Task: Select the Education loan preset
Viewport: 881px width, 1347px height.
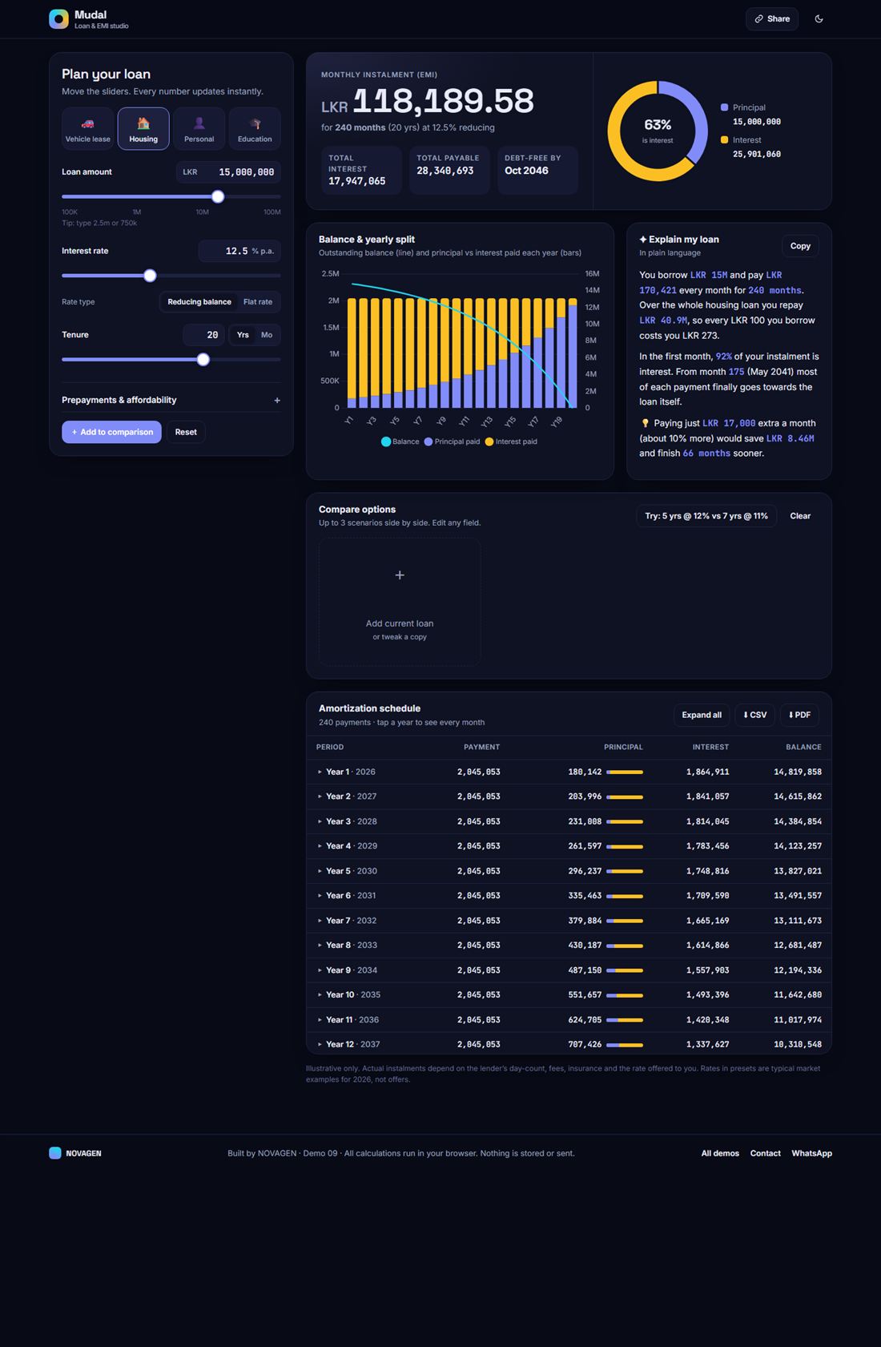Action: tap(255, 129)
